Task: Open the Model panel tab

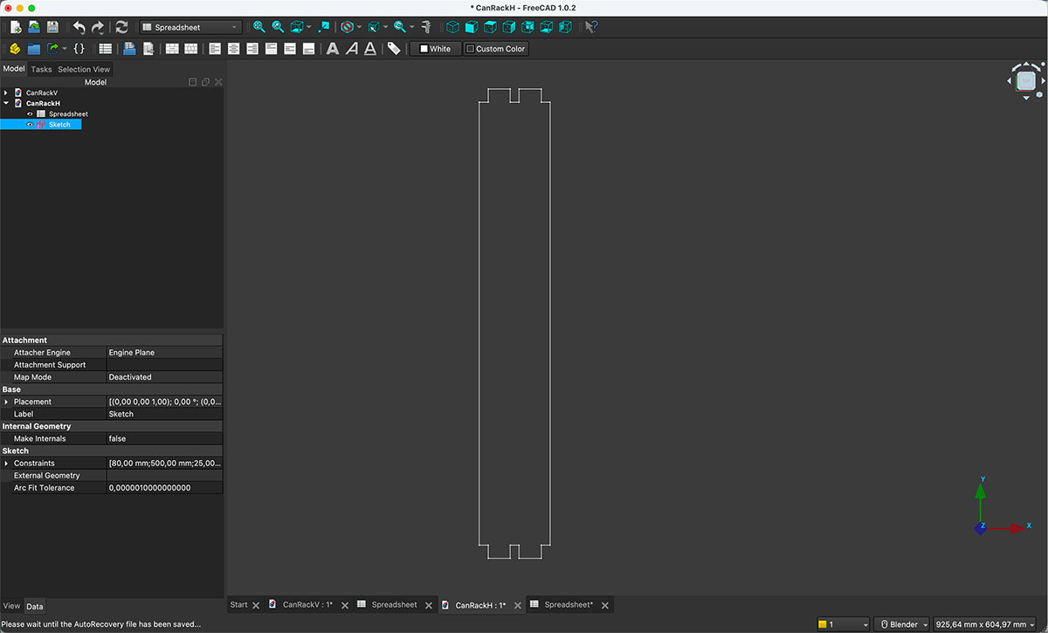Action: click(14, 69)
